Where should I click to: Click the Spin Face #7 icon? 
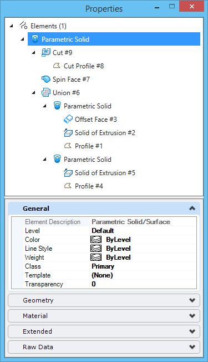(46, 79)
